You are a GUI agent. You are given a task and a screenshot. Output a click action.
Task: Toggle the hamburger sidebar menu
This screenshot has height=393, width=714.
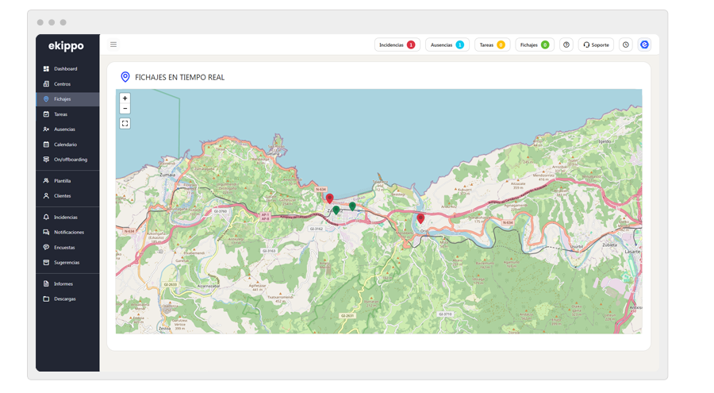click(x=113, y=44)
